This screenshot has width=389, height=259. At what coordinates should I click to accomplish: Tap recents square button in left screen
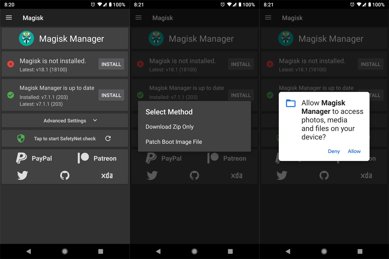[x=100, y=251]
